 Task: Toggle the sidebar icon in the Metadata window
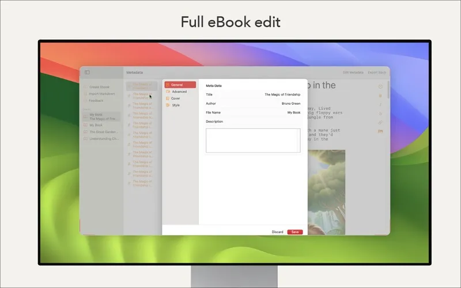pos(87,73)
